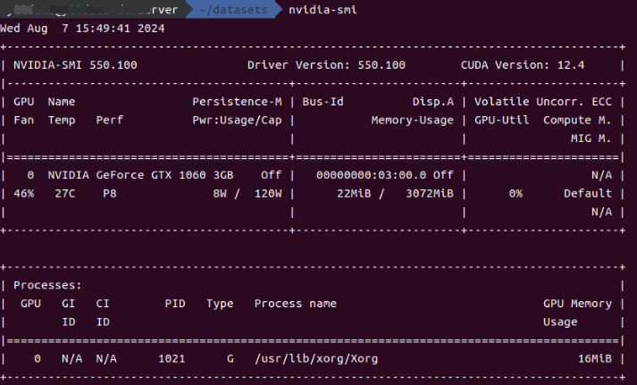
Task: Click the P8 performance state value
Action: [x=105, y=193]
